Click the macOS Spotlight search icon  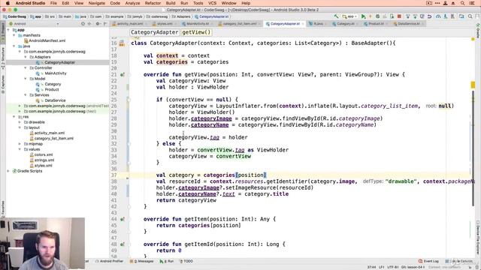point(463,3)
